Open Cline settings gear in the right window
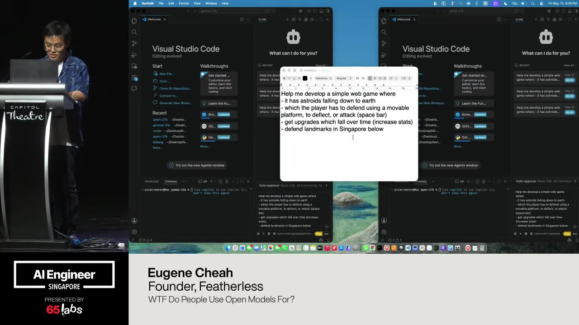Image resolution: width=579 pixels, height=325 pixels. 561,19
